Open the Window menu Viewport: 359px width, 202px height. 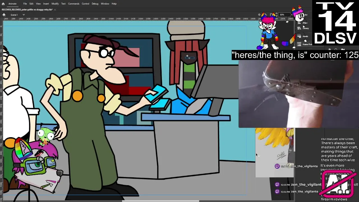coord(105,4)
